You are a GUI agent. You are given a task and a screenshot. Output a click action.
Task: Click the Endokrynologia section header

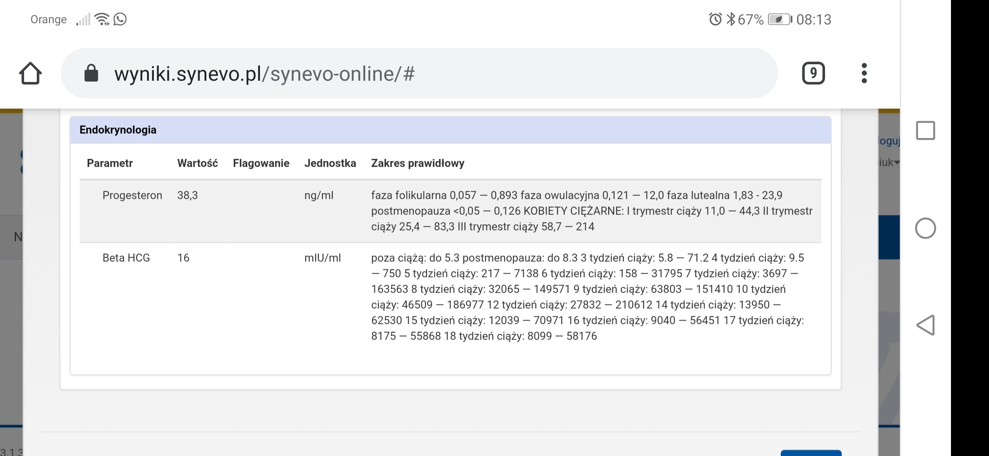coord(118,130)
